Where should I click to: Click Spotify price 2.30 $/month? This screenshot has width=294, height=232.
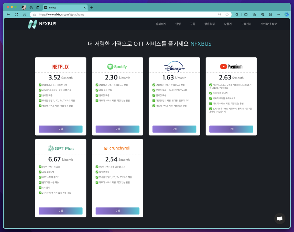click(117, 77)
